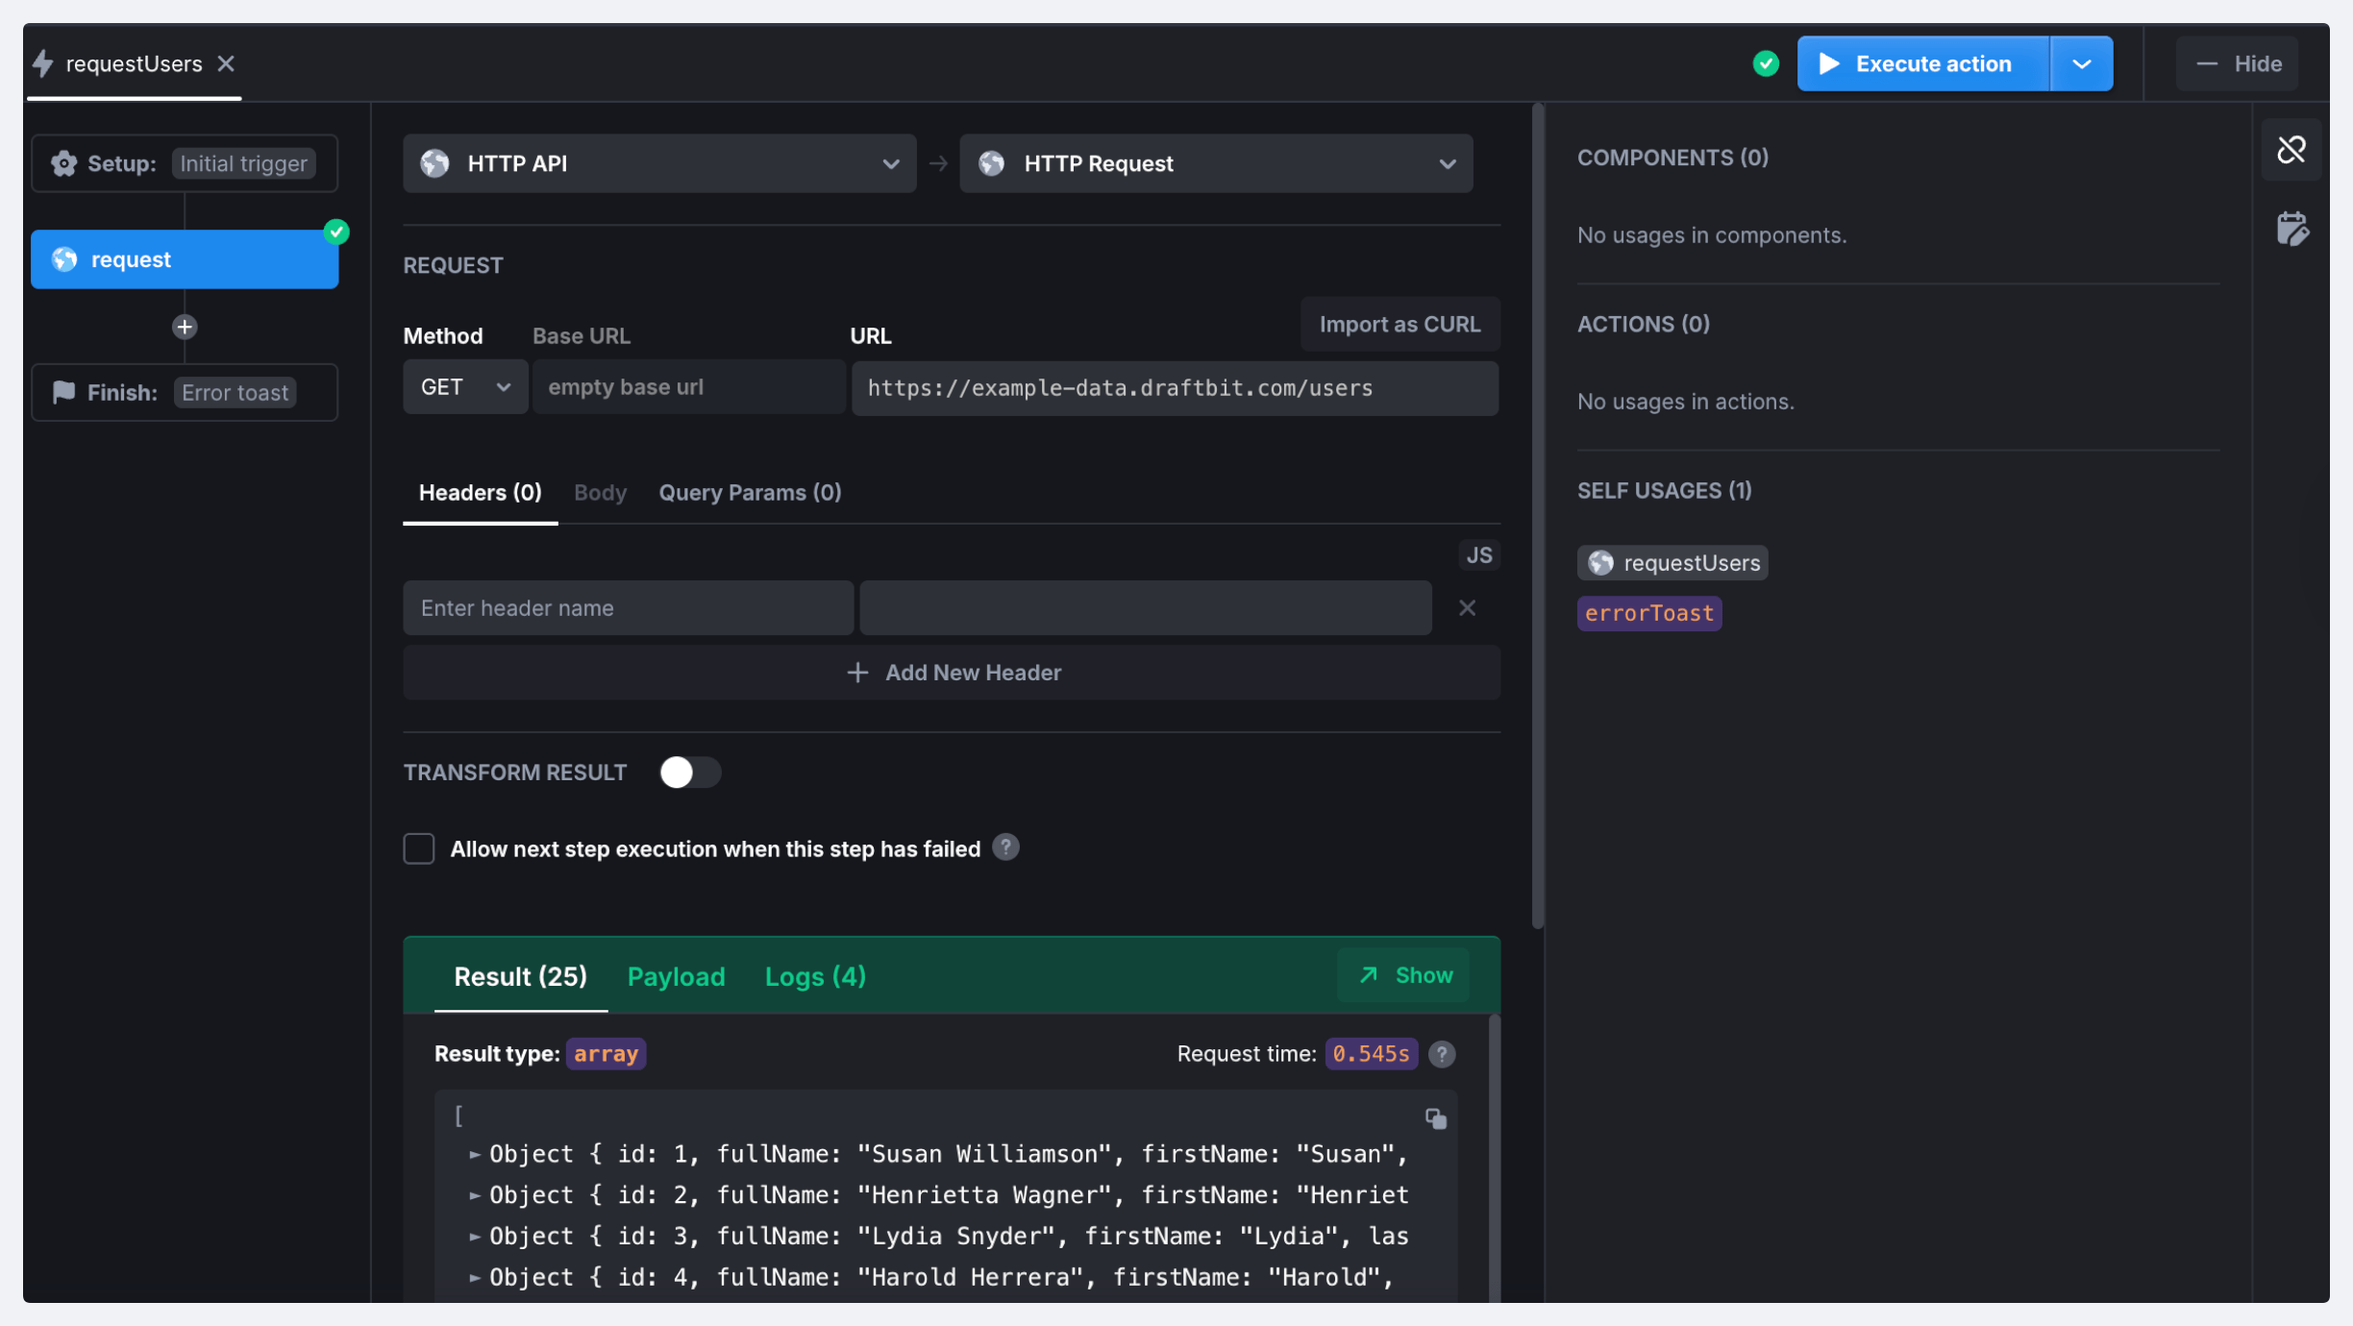Switch to Query Params tab
Image resolution: width=2353 pixels, height=1326 pixels.
click(x=750, y=493)
